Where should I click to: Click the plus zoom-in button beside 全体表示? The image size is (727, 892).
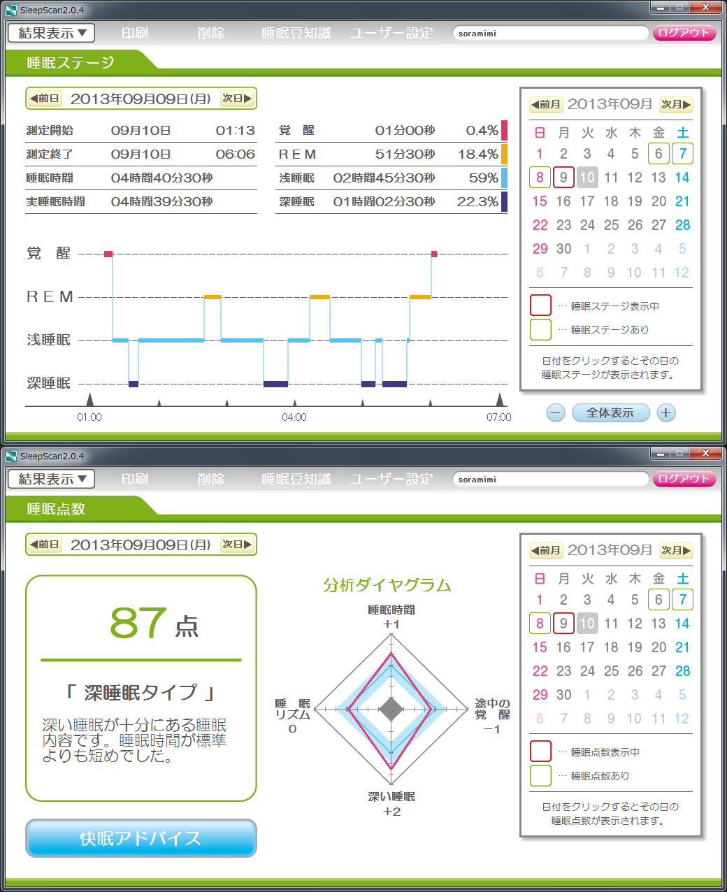pyautogui.click(x=665, y=412)
